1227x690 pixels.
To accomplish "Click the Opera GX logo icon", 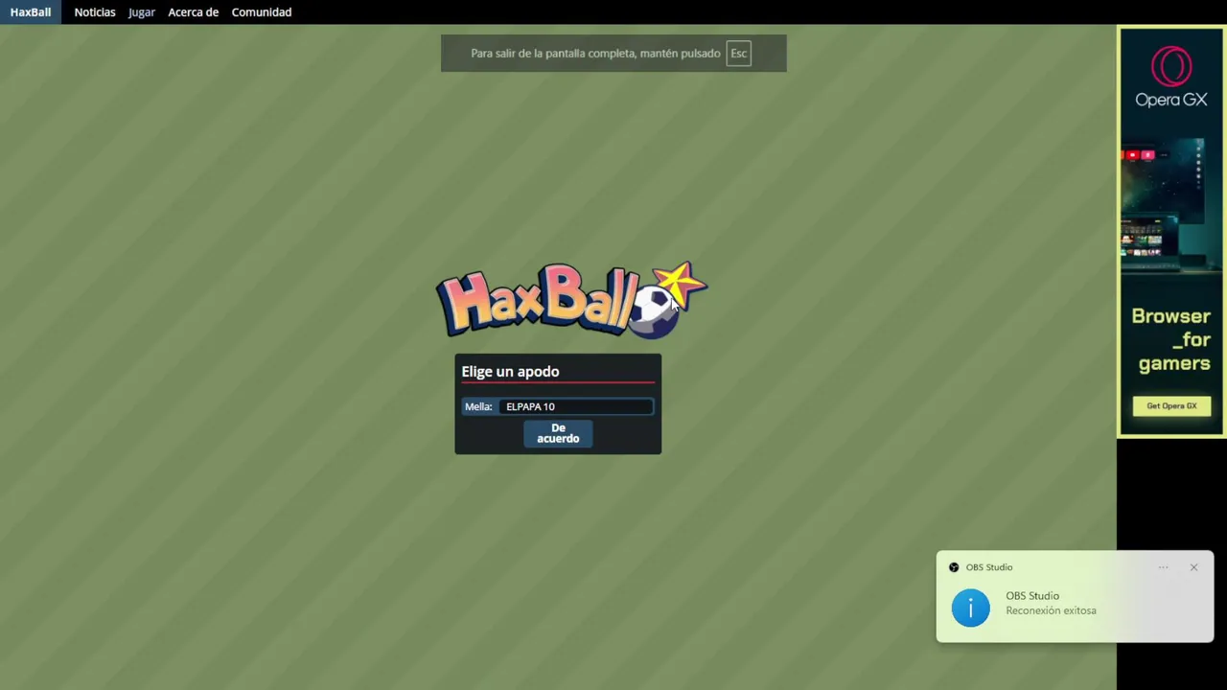I will click(1171, 67).
